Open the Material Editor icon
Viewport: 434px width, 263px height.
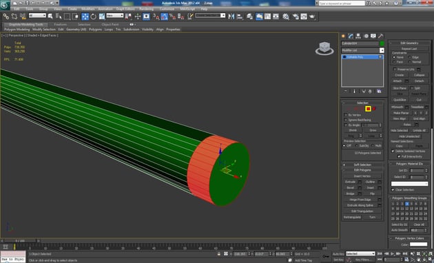[286, 17]
